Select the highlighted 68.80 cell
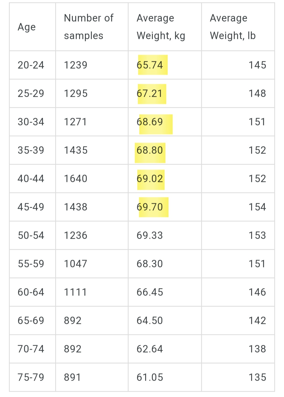 tap(150, 150)
